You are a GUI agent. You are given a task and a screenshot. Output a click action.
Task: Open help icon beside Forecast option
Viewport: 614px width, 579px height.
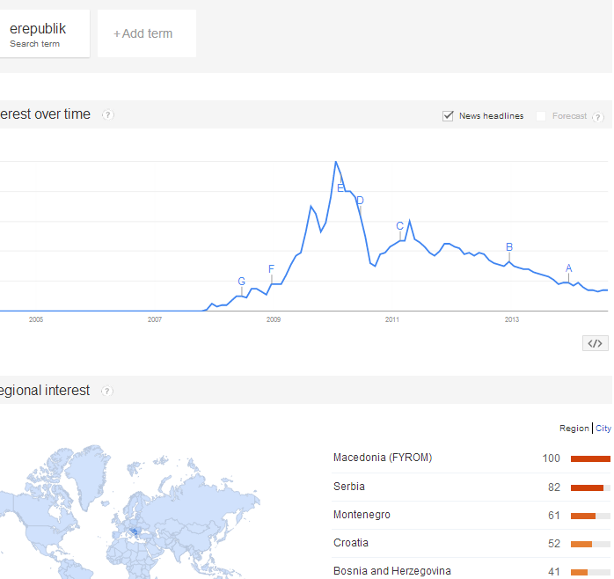598,117
